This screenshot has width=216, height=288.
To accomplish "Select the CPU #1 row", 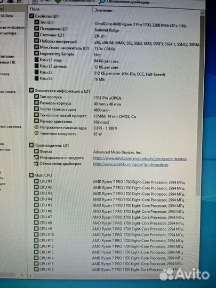I will (x=109, y=182).
